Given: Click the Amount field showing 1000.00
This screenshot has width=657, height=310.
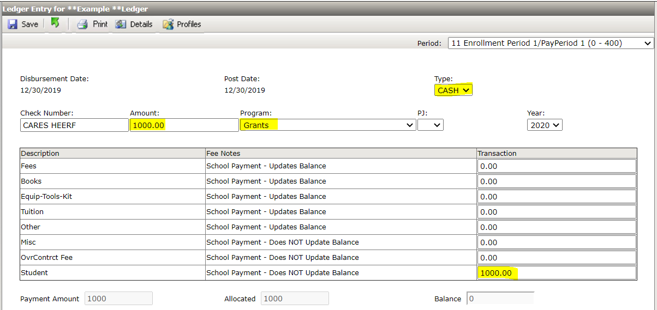Looking at the screenshot, I should 184,125.
